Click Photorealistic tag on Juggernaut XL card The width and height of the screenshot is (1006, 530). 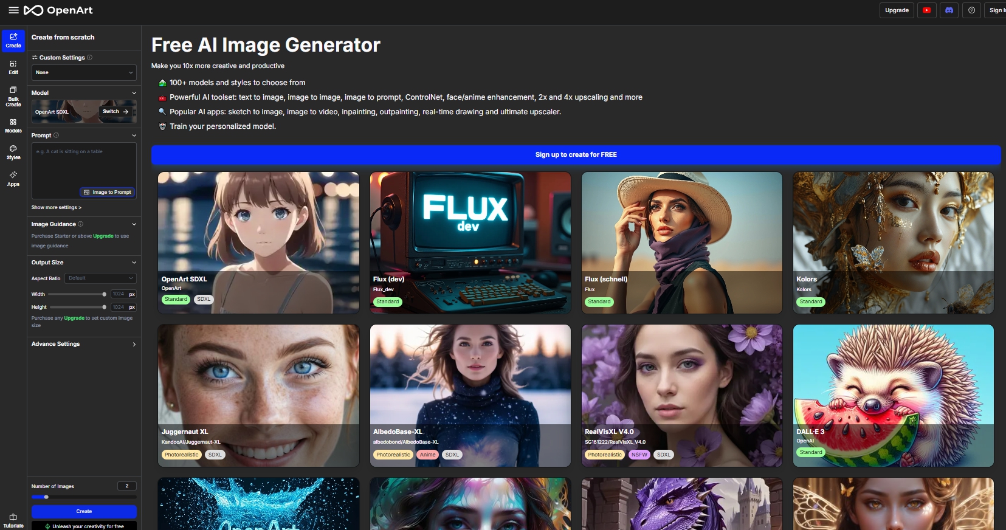click(x=181, y=455)
